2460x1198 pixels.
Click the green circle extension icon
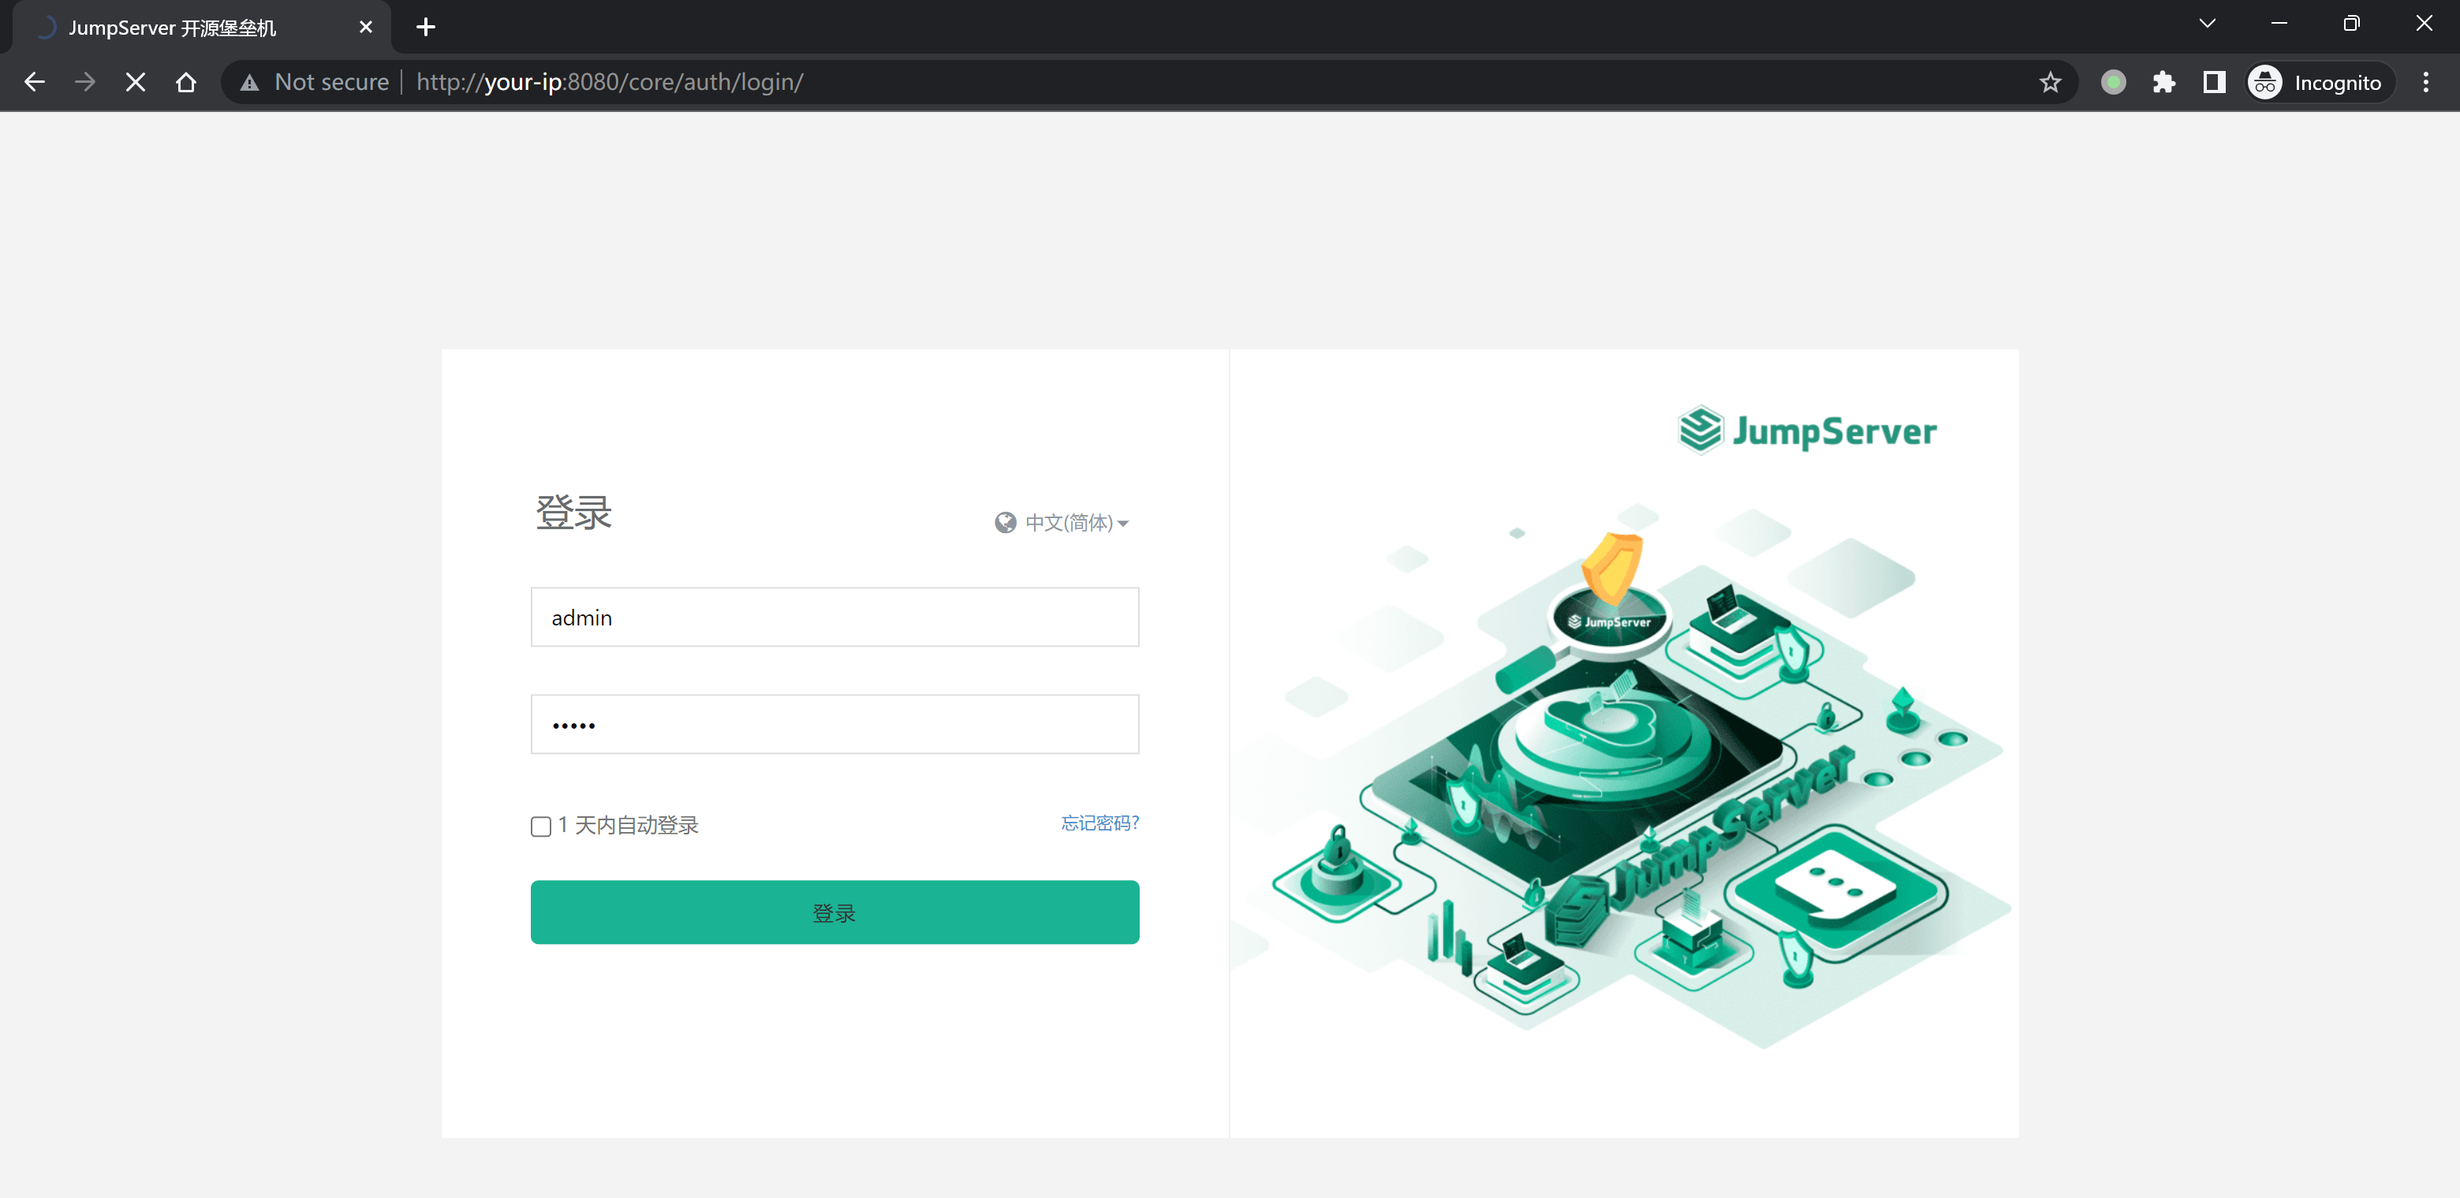click(2113, 82)
